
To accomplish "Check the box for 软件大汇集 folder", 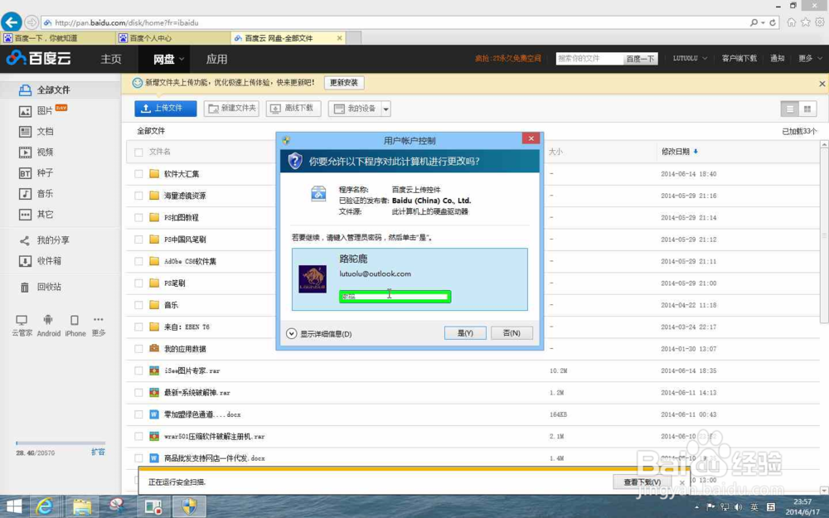I will [138, 174].
